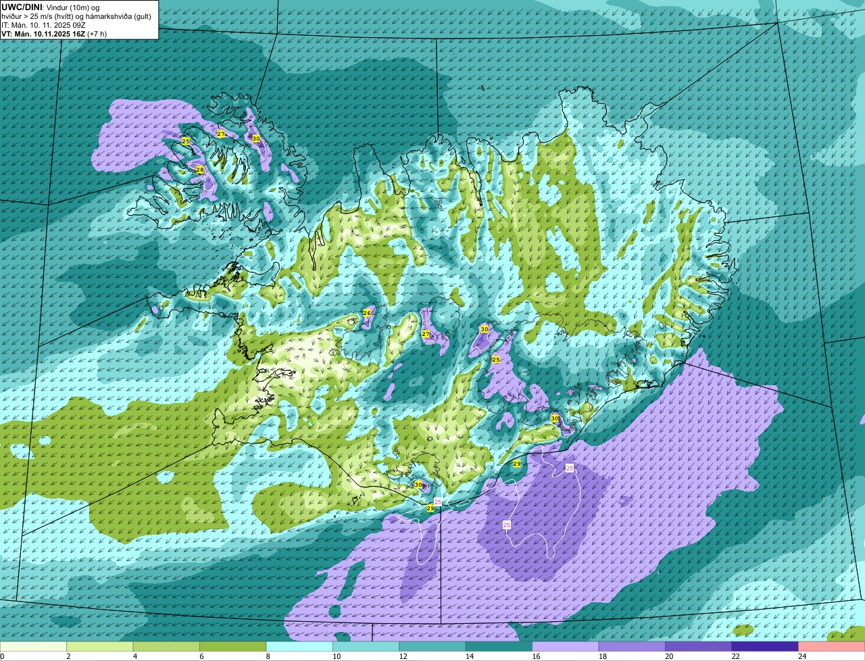Pick the 4–6 m/s green legend swatch
The image size is (865, 661).
[167, 647]
